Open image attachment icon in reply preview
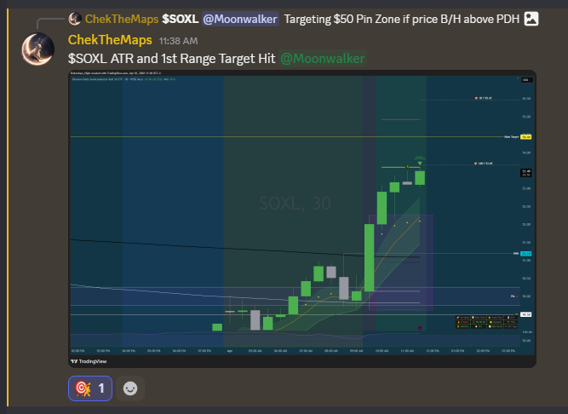 point(531,19)
